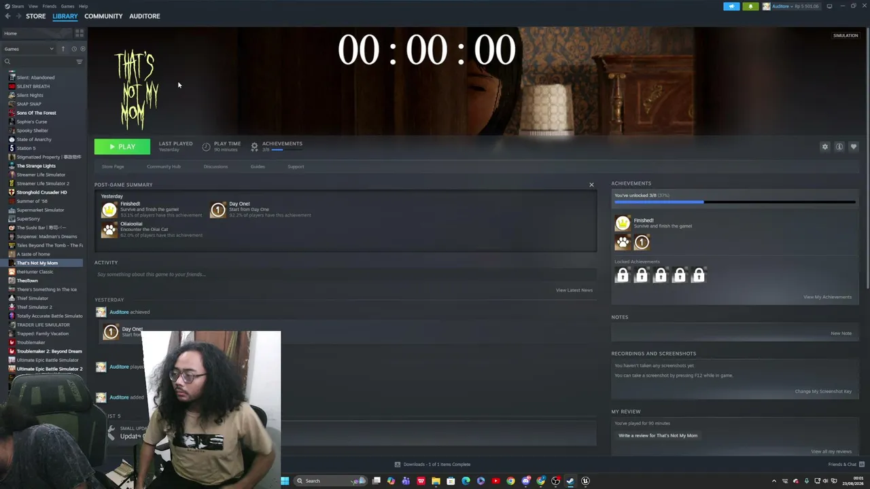Sort library by recent activity clock icon
The width and height of the screenshot is (870, 489).
tap(74, 49)
